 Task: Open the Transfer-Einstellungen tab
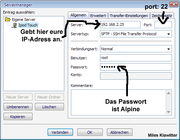[129, 16]
